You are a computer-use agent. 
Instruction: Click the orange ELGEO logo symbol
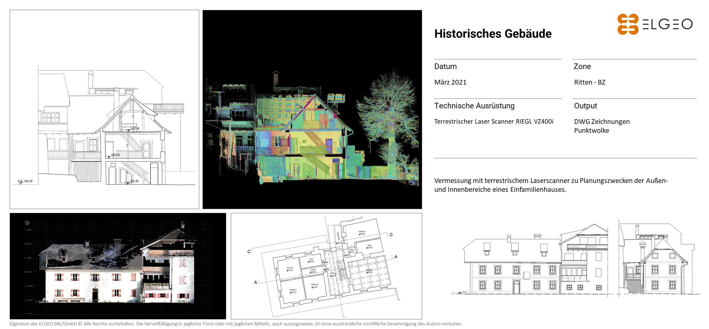click(x=627, y=24)
